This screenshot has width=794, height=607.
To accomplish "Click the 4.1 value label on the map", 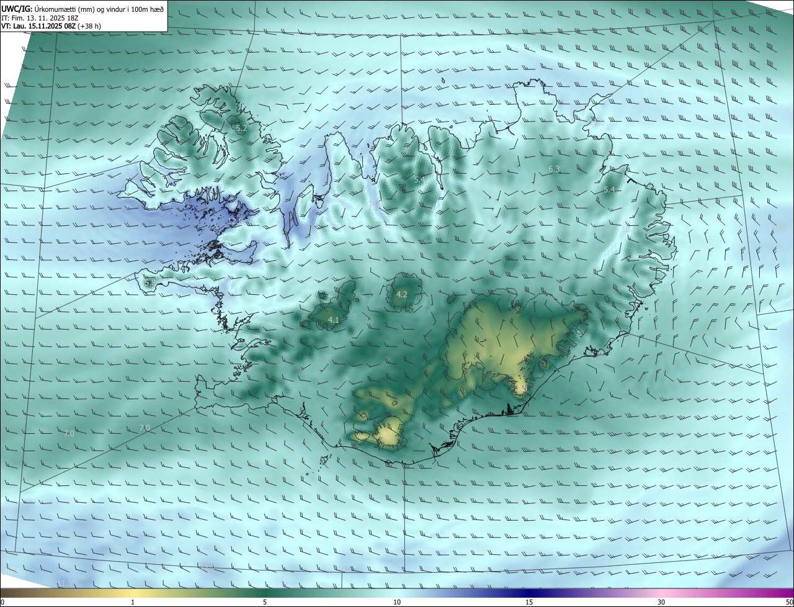I will pyautogui.click(x=333, y=320).
